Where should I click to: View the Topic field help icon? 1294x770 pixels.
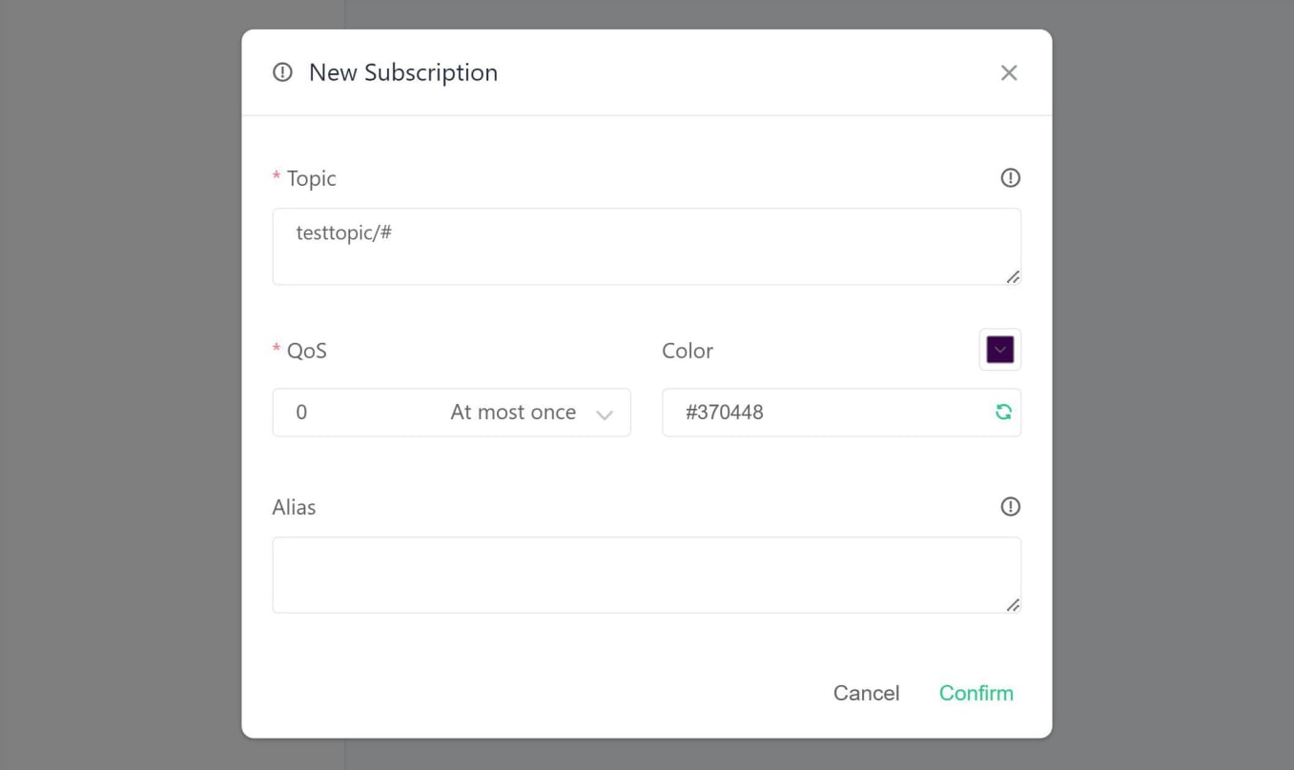point(1009,178)
